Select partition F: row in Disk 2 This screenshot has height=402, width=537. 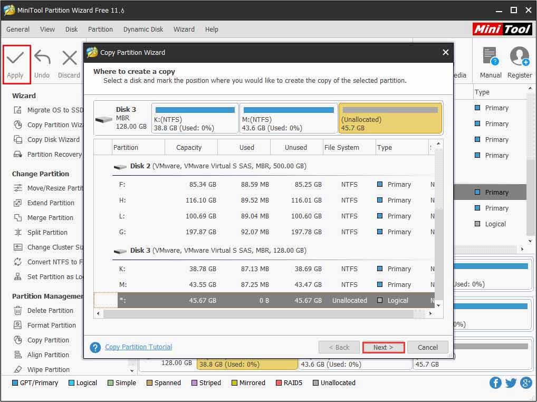point(264,185)
